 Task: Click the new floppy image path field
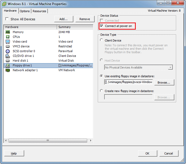(128, 97)
